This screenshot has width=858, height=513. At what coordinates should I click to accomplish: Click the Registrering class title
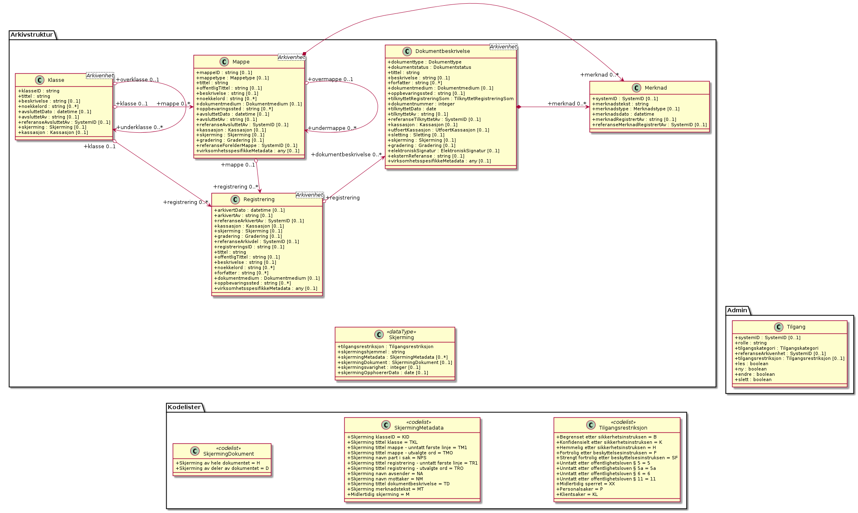coord(259,199)
